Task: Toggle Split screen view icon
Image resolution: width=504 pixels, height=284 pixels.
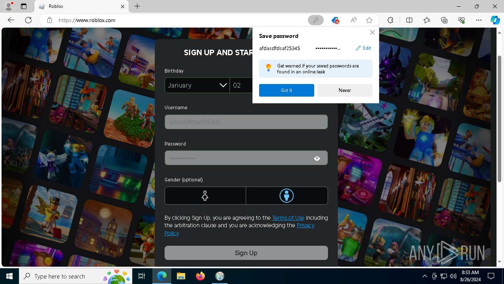Action: (x=409, y=20)
